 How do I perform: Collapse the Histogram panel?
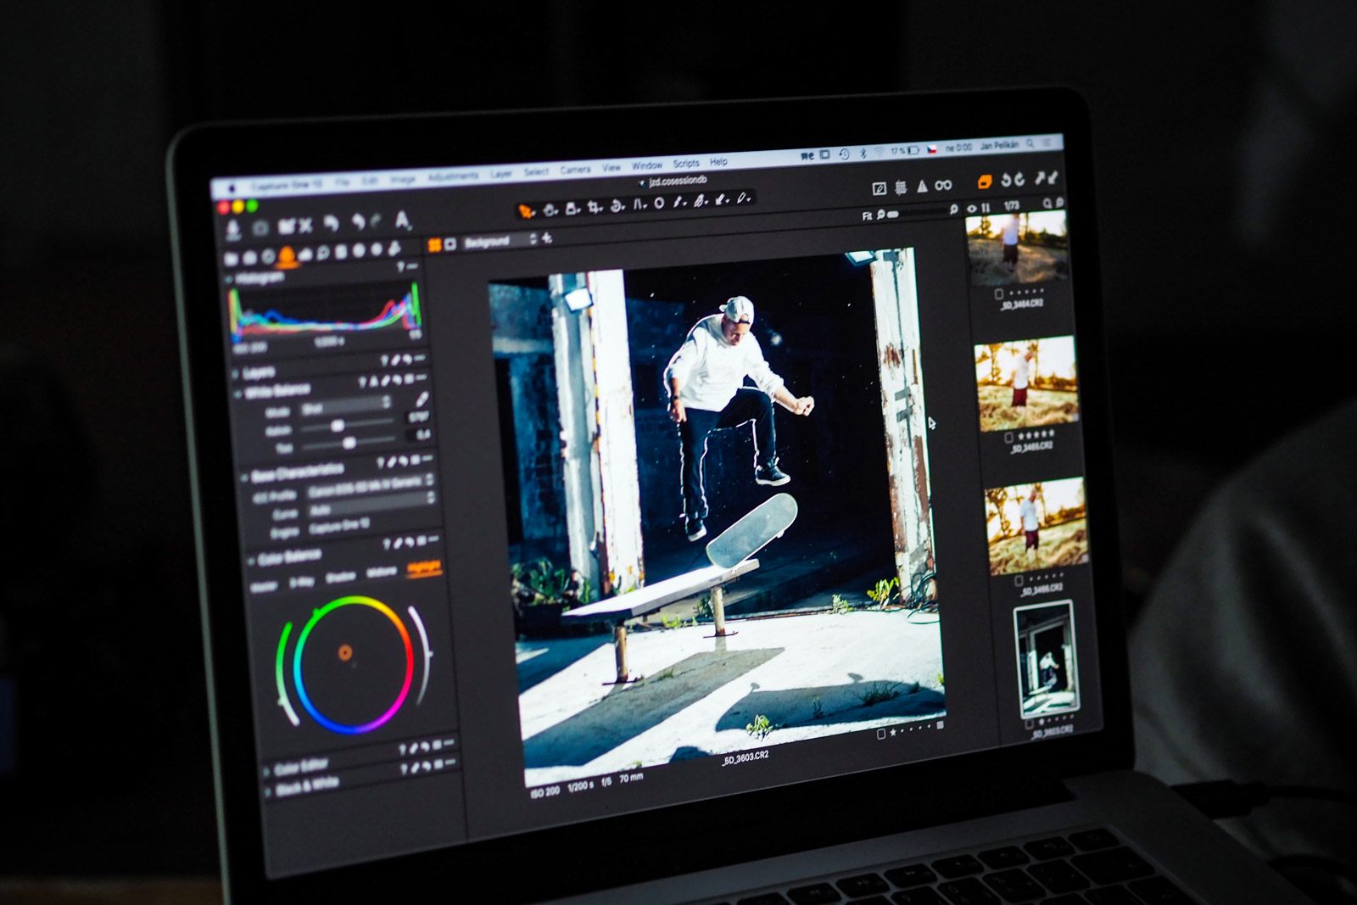click(x=229, y=279)
